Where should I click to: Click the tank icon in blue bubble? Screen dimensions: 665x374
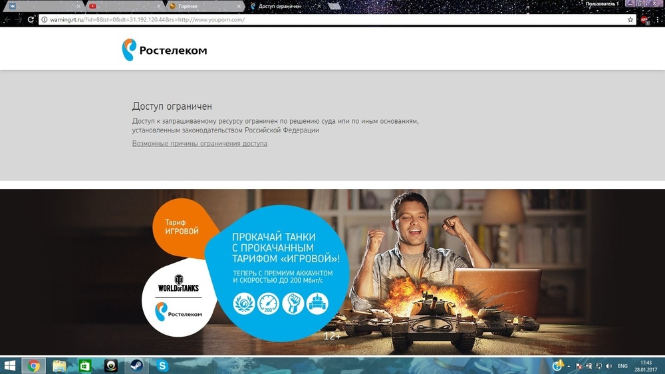click(x=317, y=303)
